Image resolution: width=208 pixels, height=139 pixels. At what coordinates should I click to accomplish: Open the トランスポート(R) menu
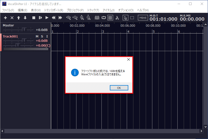54,10
